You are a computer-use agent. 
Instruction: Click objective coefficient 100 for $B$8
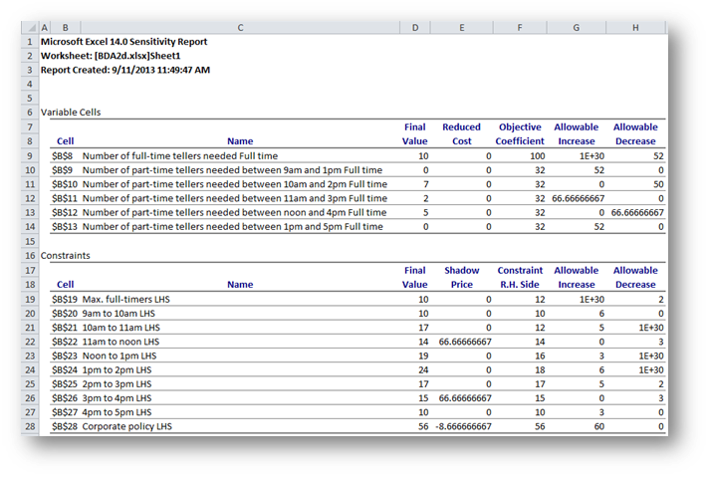[x=537, y=156]
